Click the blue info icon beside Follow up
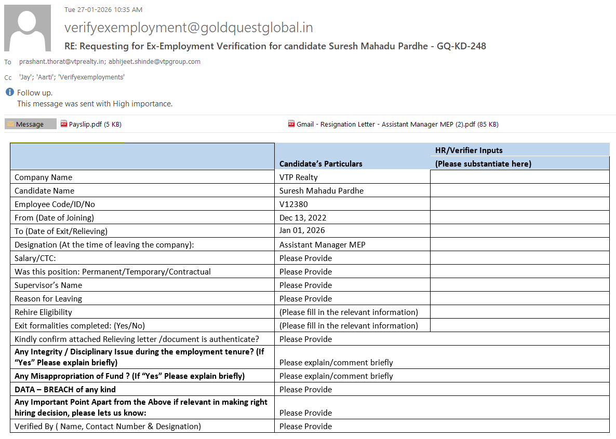Image resolution: width=616 pixels, height=439 pixels. [x=9, y=92]
